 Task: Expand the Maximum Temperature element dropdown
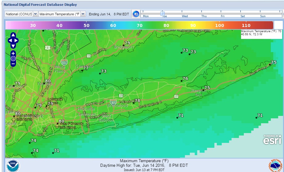click(62, 14)
